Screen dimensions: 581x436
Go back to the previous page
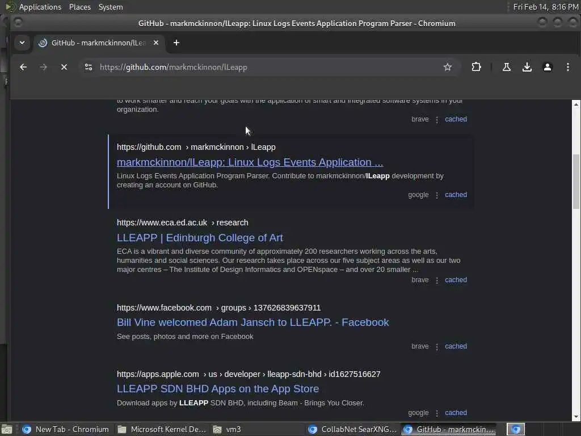click(23, 67)
